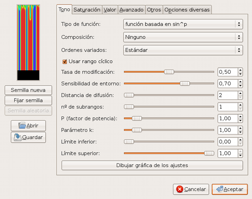Open the Avanzado tab

(131, 9)
